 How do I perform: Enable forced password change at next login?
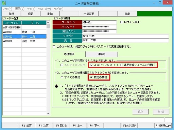[x=54, y=46]
